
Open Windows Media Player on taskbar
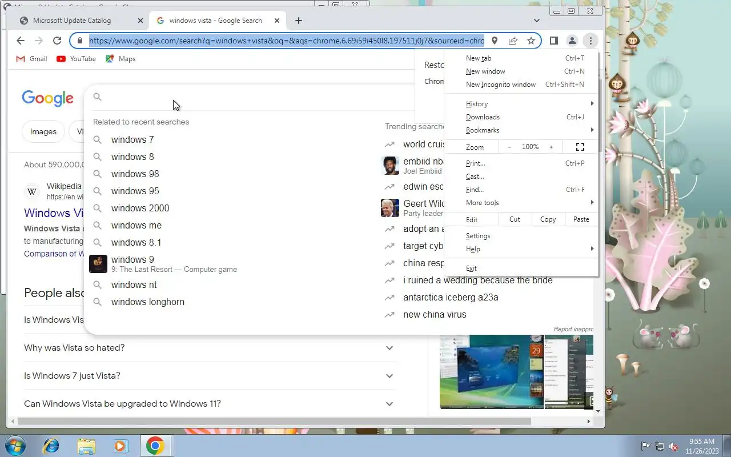coord(121,446)
